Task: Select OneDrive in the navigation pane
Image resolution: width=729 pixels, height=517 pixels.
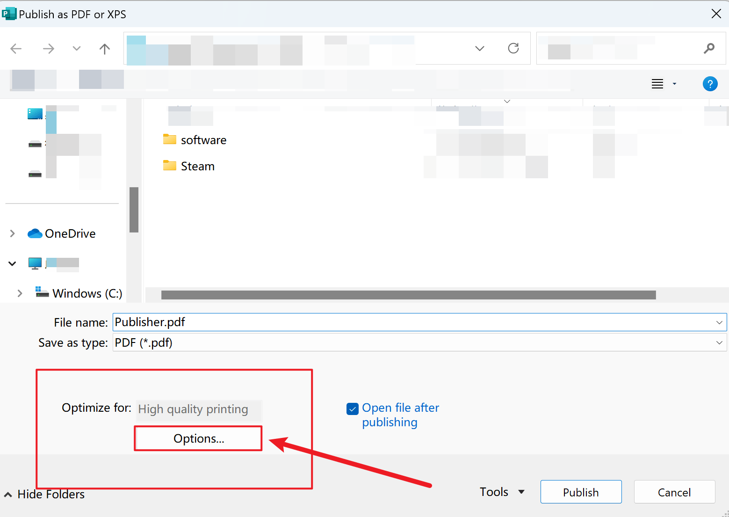Action: tap(70, 233)
